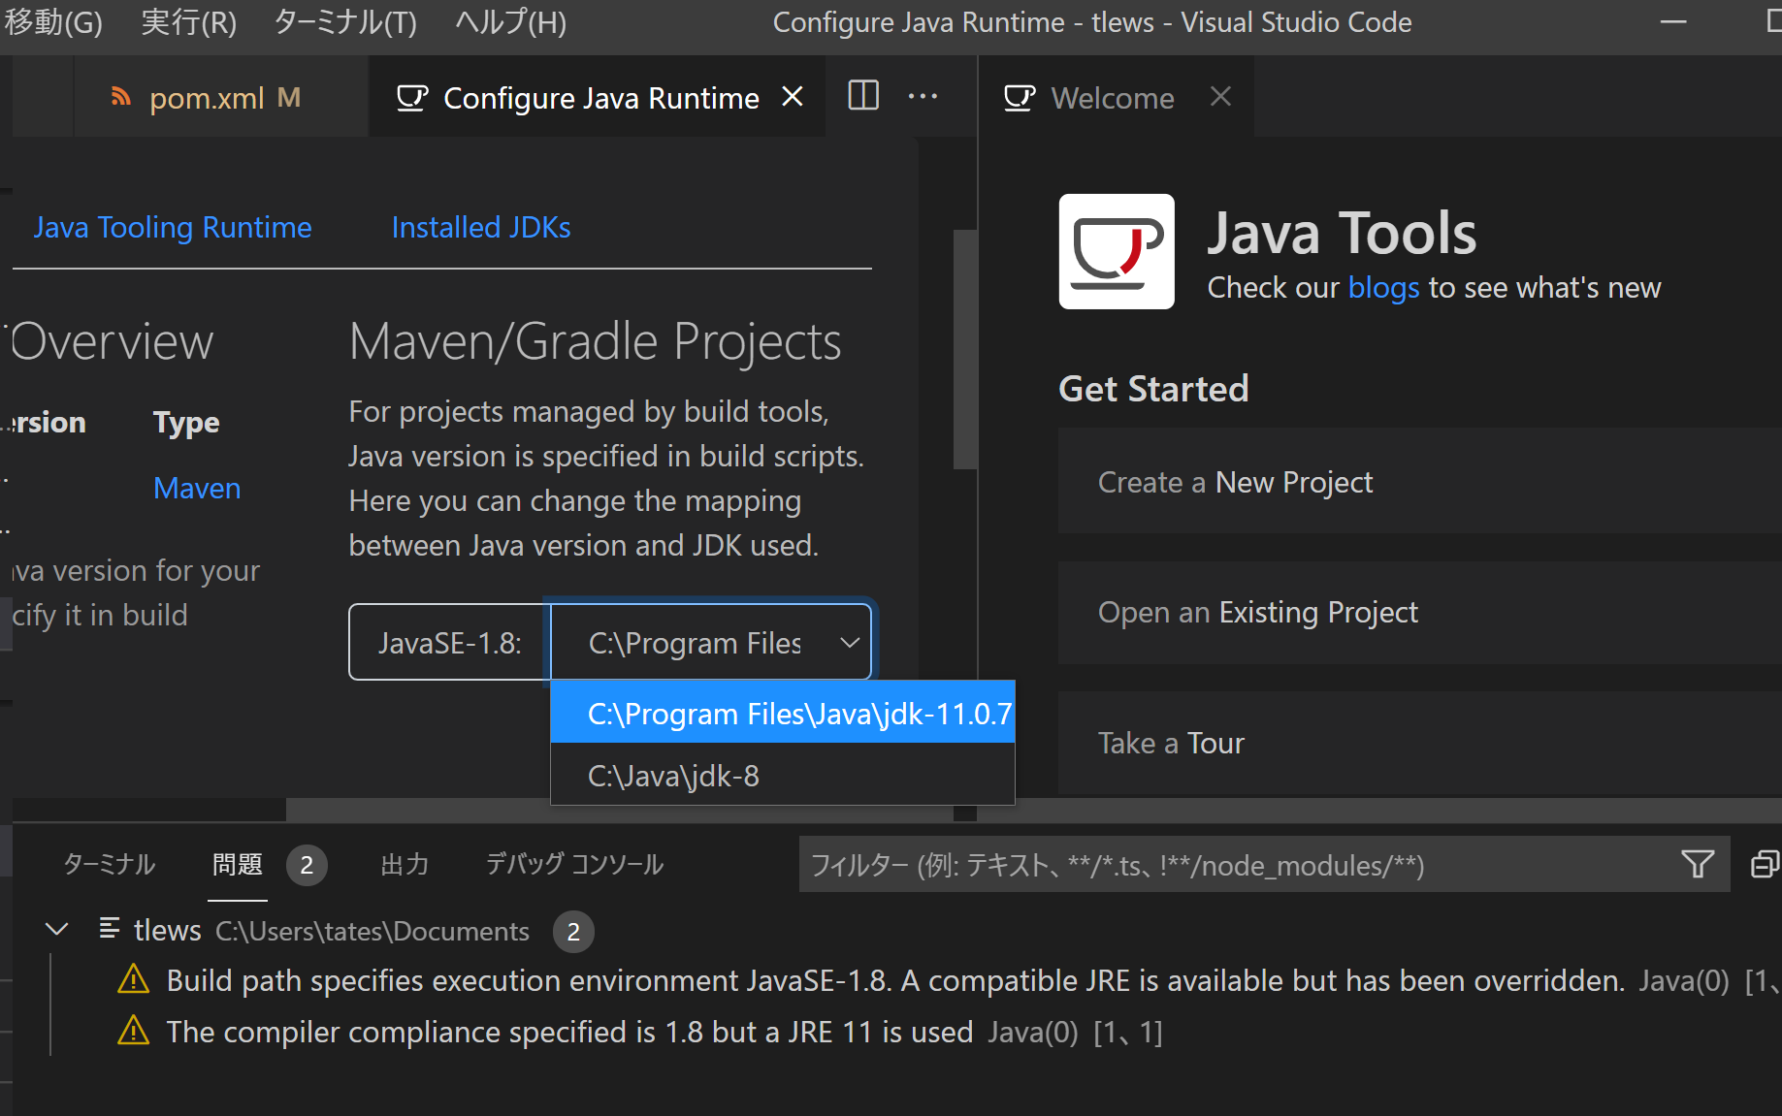Image resolution: width=1782 pixels, height=1116 pixels.
Task: Click the Get Started heading
Action: pos(1153,388)
